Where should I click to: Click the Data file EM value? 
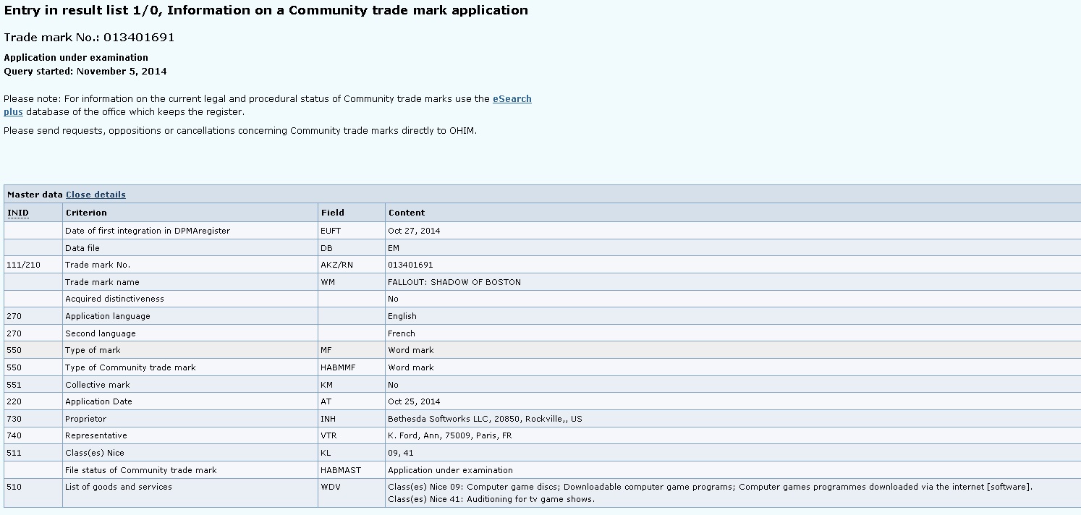(x=394, y=248)
